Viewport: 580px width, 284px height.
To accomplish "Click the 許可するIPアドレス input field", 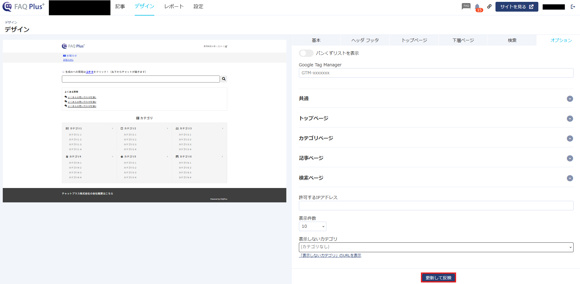I will tap(436, 205).
